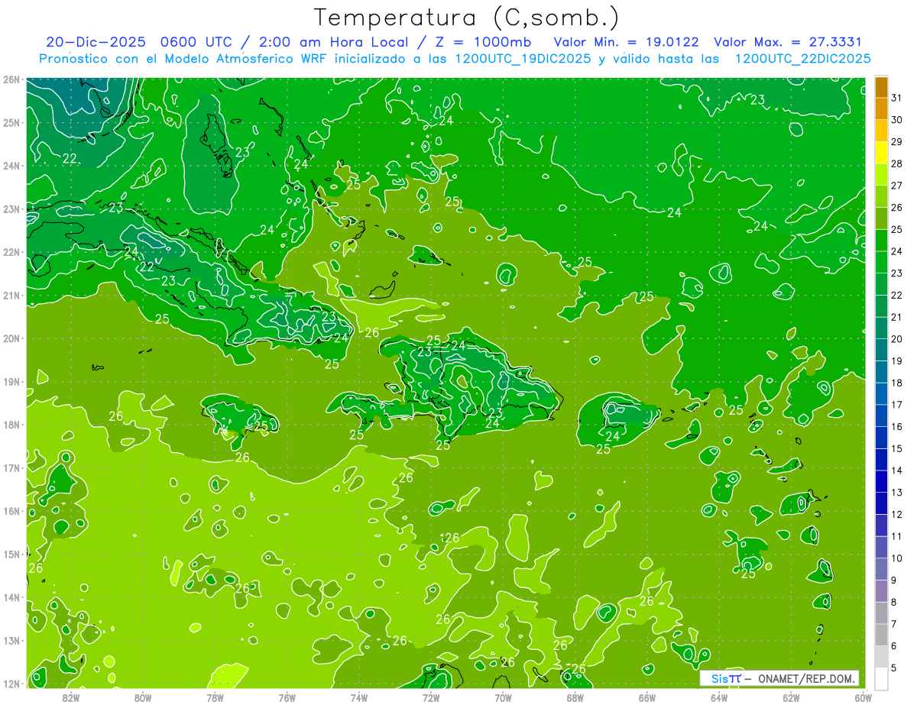Click the "80W" longitude axis label
Screen dimensions: 917x708
(143, 697)
